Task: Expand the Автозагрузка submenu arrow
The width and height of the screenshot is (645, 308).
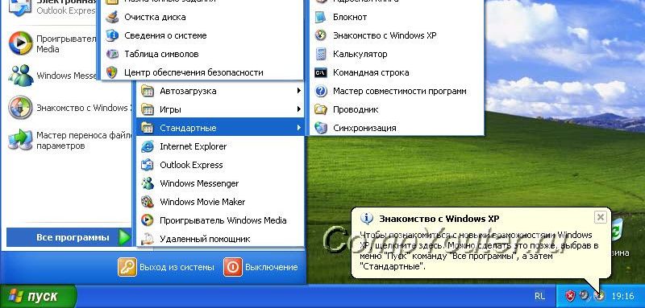Action: click(x=299, y=91)
